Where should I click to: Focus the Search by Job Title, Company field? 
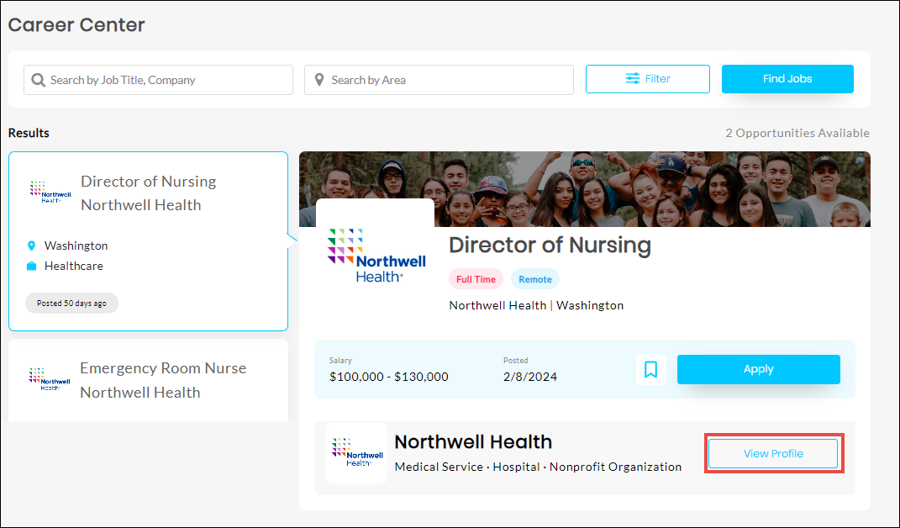point(168,80)
